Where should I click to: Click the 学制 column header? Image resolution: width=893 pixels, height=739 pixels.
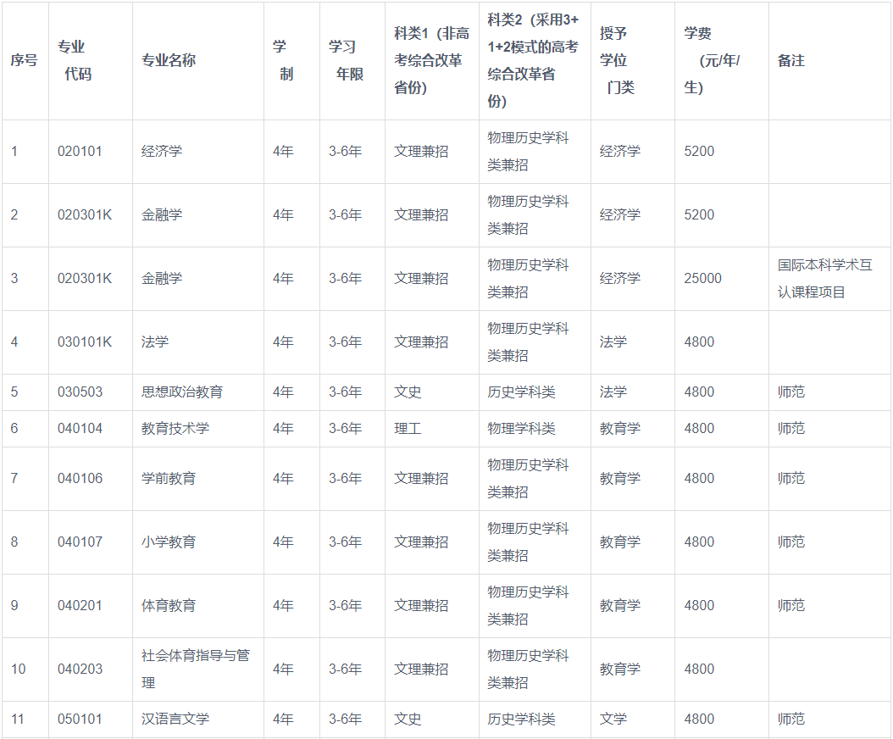click(x=283, y=60)
